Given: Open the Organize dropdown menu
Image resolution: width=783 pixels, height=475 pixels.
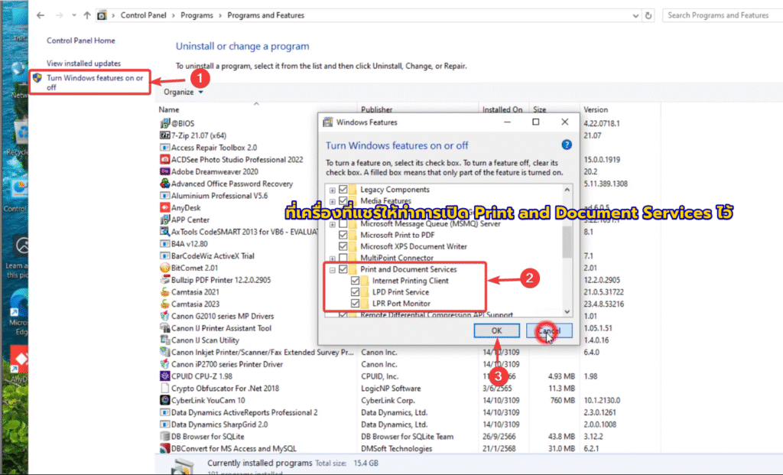Looking at the screenshot, I should pos(184,93).
